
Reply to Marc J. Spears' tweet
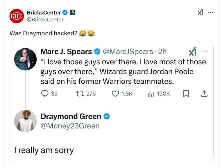(45, 93)
